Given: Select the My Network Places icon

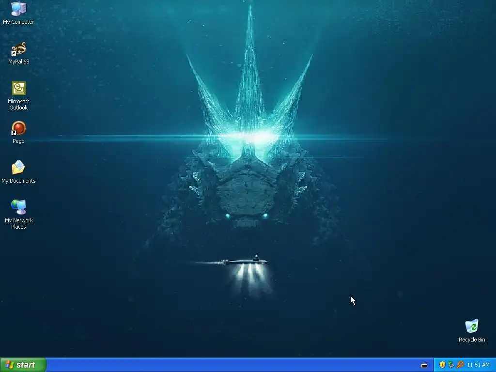Looking at the screenshot, I should (x=18, y=215).
